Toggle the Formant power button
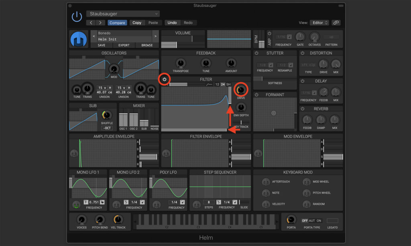411x246 pixels. coord(256,95)
